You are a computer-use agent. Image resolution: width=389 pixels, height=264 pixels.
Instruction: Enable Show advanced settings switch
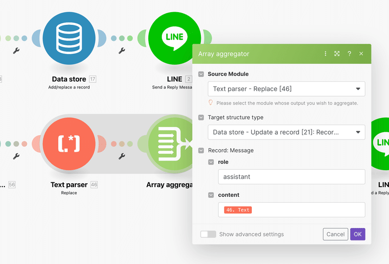(208, 234)
